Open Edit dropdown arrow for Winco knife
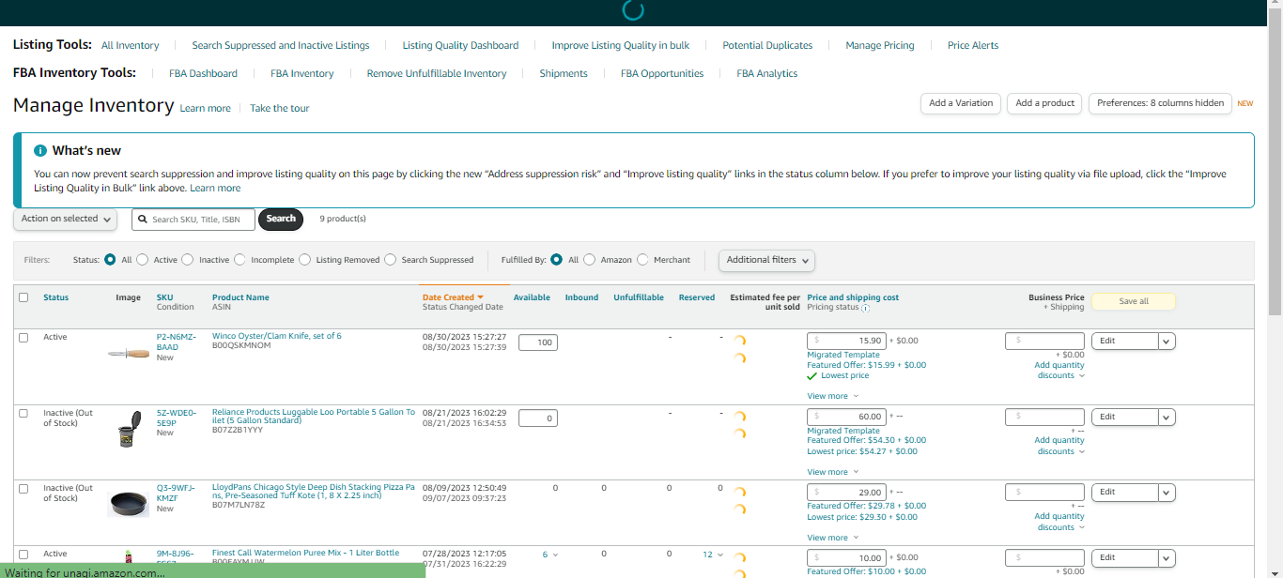Viewport: 1283px width, 578px height. 1167,342
